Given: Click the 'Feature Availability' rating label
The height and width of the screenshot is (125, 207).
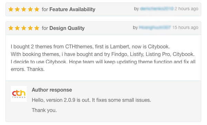Looking at the screenshot, I should coord(72,9).
